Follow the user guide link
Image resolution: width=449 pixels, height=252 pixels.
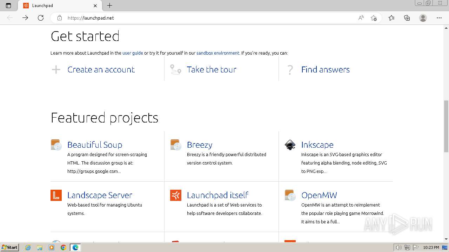133,53
